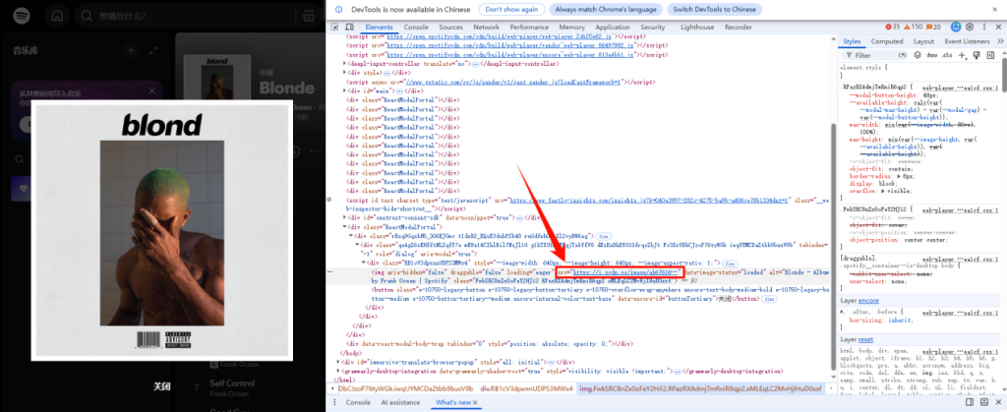The height and width of the screenshot is (412, 1007).
Task: Show more sidebar tabs chevron
Action: (x=1000, y=41)
